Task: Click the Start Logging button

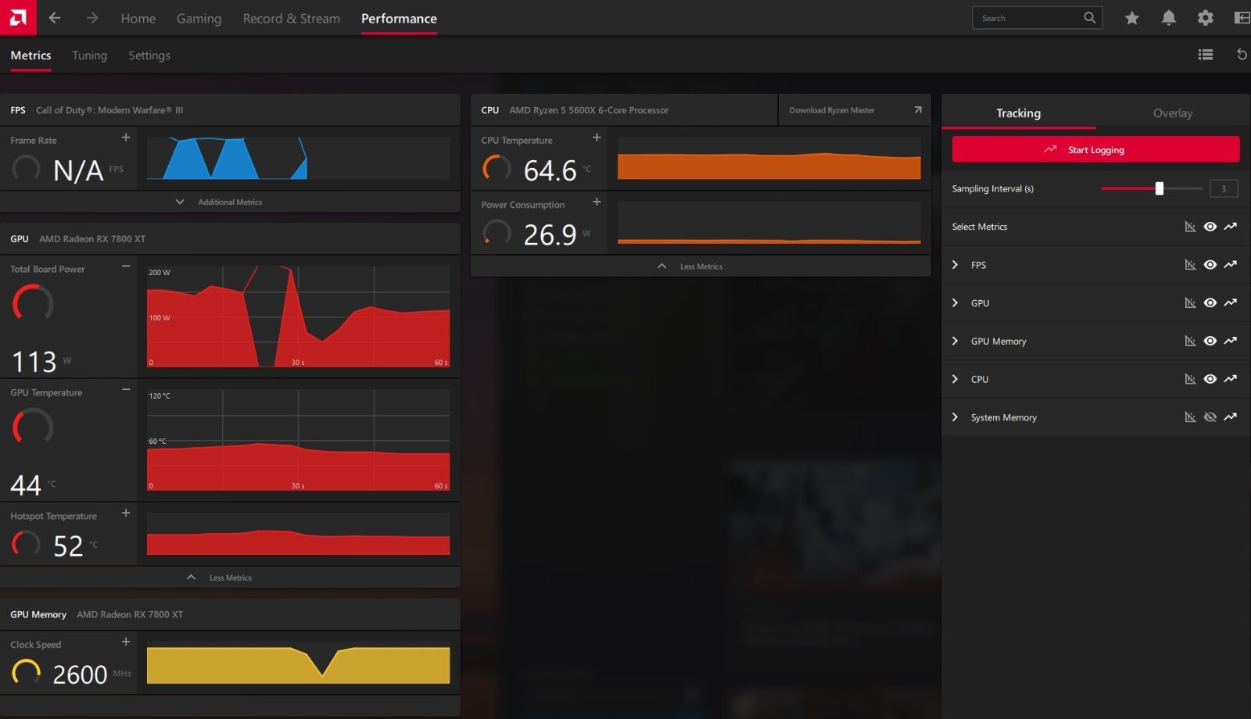Action: 1095,149
